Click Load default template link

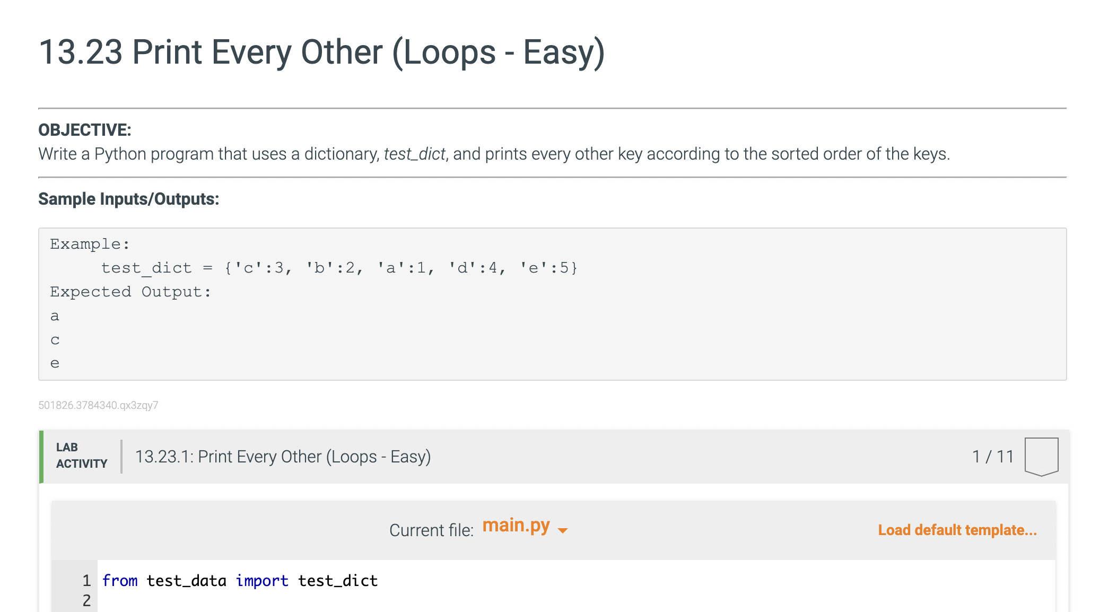[957, 530]
